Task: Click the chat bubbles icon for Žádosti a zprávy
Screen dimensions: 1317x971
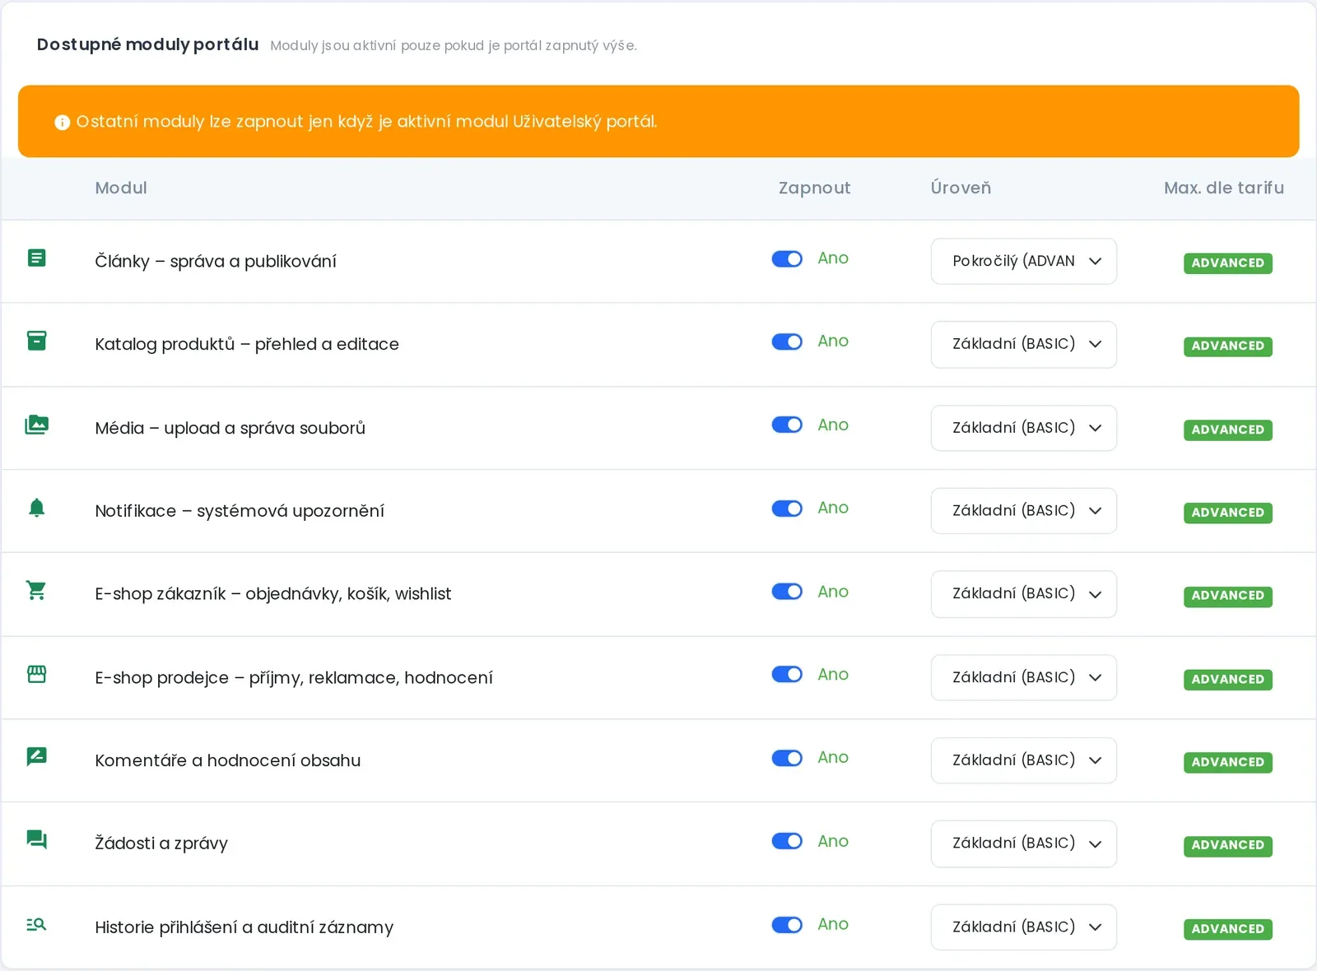Action: [36, 840]
